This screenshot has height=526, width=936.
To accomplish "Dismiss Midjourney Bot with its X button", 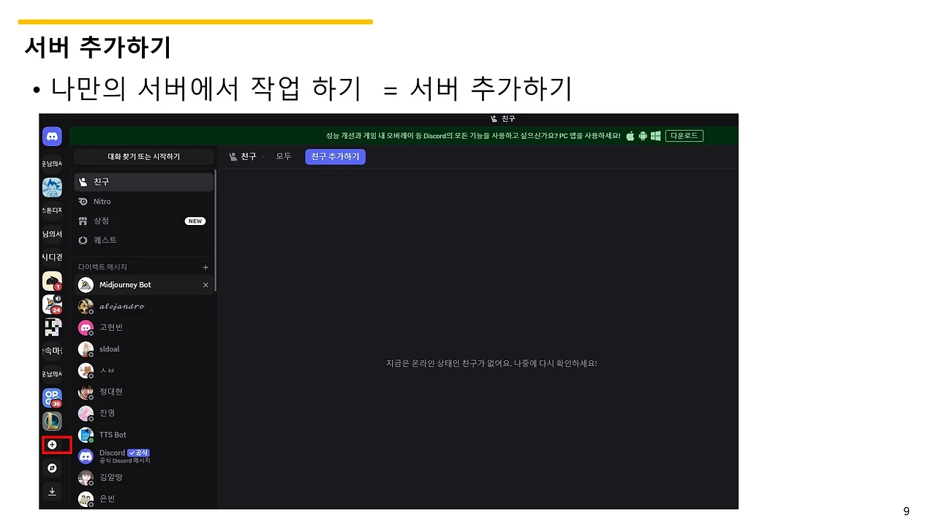I will 205,285.
